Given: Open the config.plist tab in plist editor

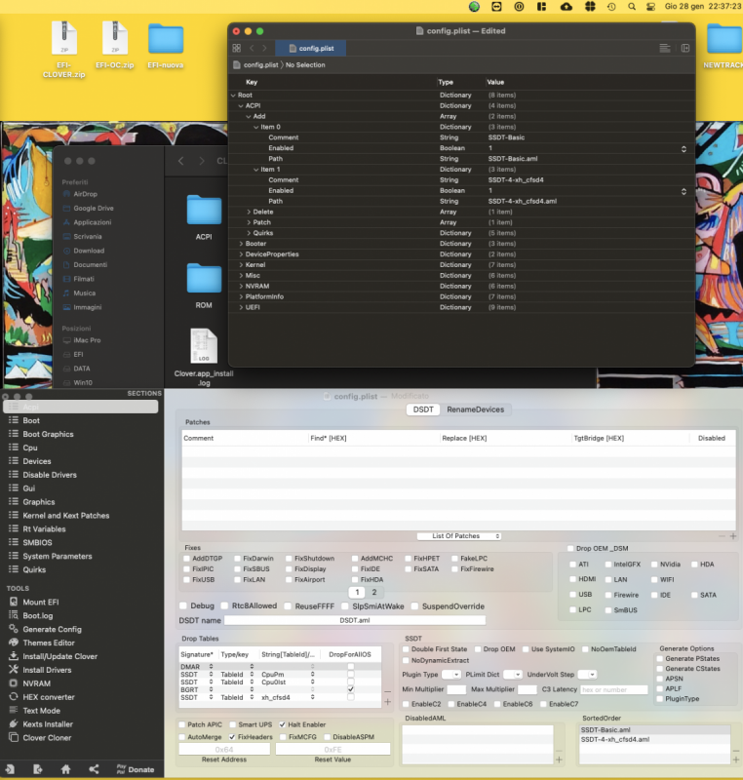Looking at the screenshot, I should [311, 48].
